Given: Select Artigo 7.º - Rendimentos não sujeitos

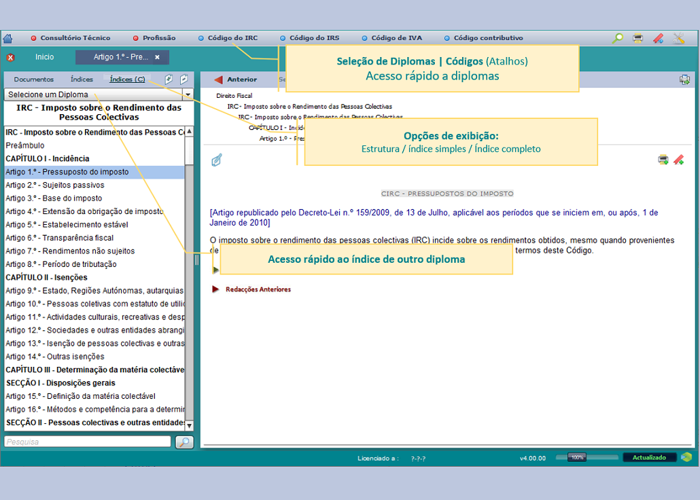Looking at the screenshot, I should pos(94,251).
